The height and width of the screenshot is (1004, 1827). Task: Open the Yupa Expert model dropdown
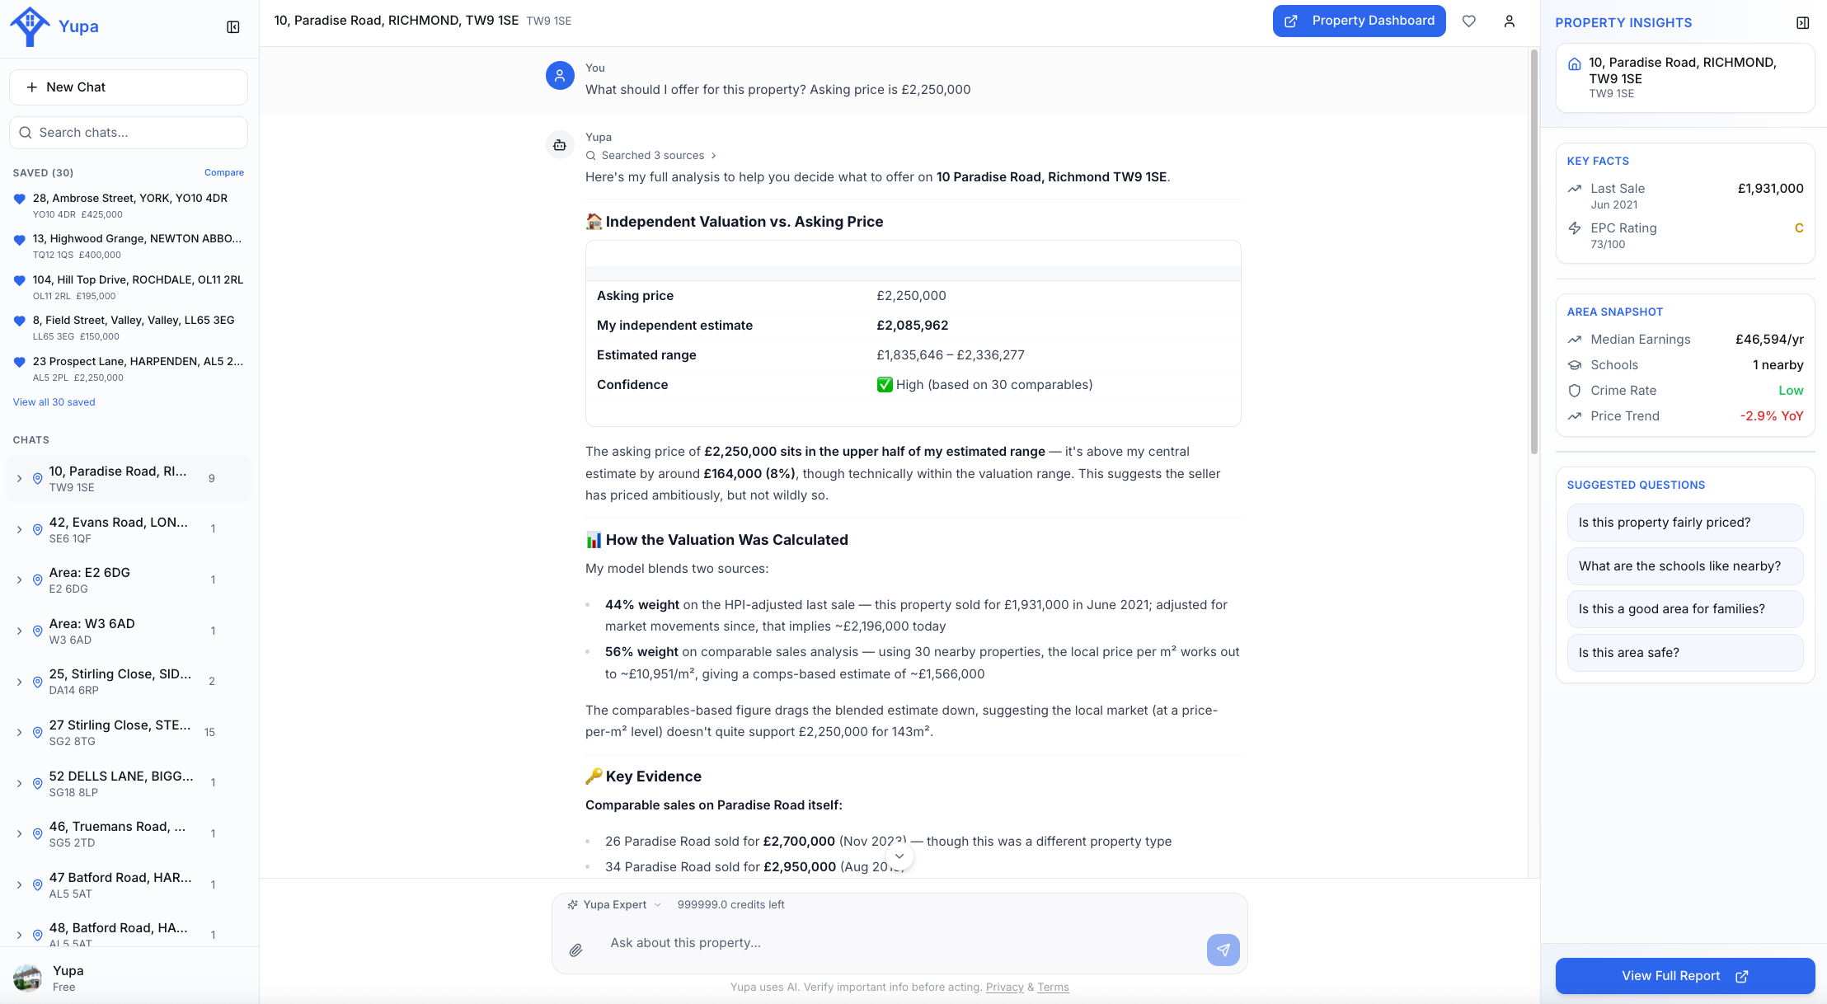pyautogui.click(x=614, y=904)
